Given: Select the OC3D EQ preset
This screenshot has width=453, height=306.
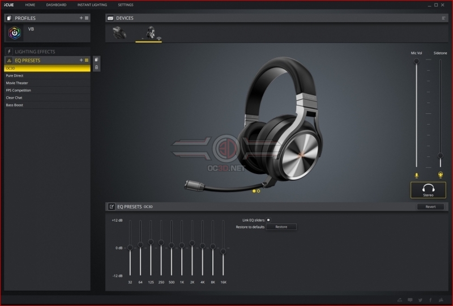Looking at the screenshot, I should click(48, 68).
